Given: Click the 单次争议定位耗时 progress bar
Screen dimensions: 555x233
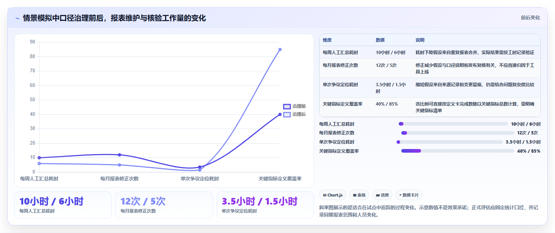Looking at the screenshot, I should click(x=450, y=142).
